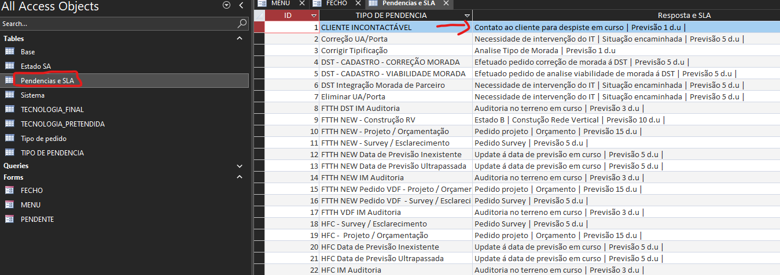Click the Corrigir Tipificação cell
Viewport: 780px width, 275px height.
pos(396,50)
